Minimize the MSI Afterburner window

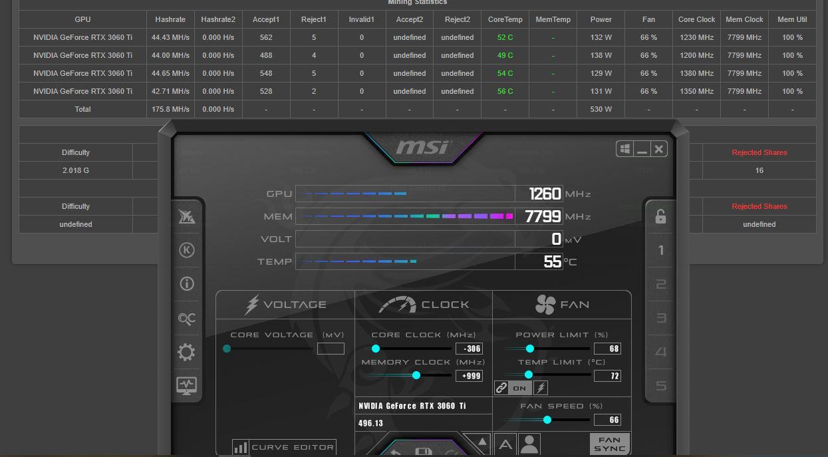point(642,149)
